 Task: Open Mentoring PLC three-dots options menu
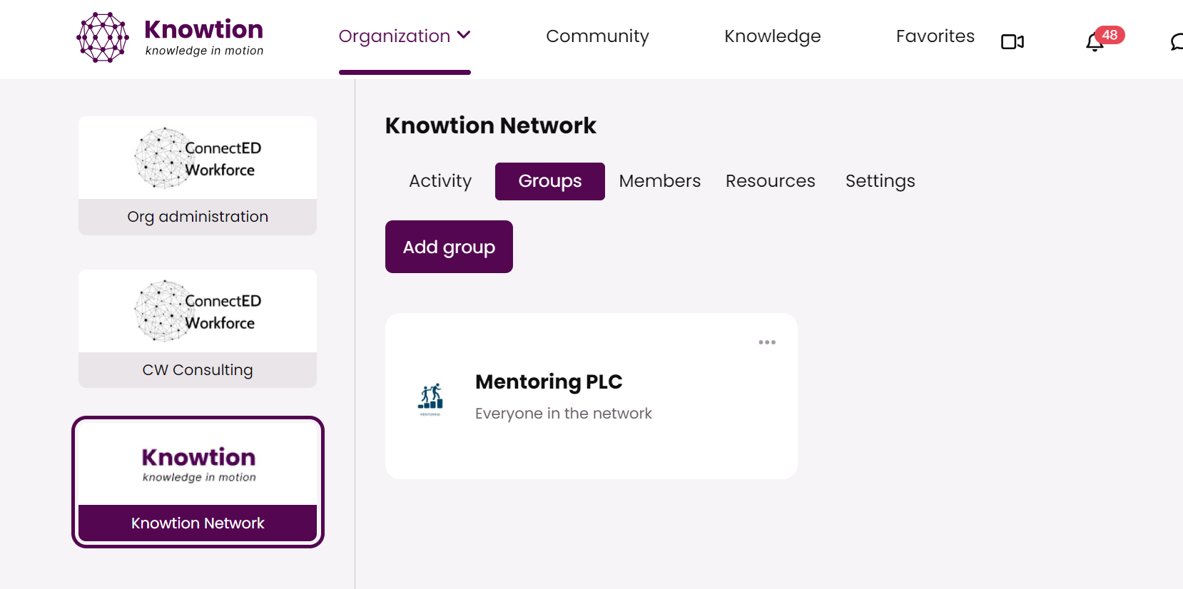pos(767,342)
